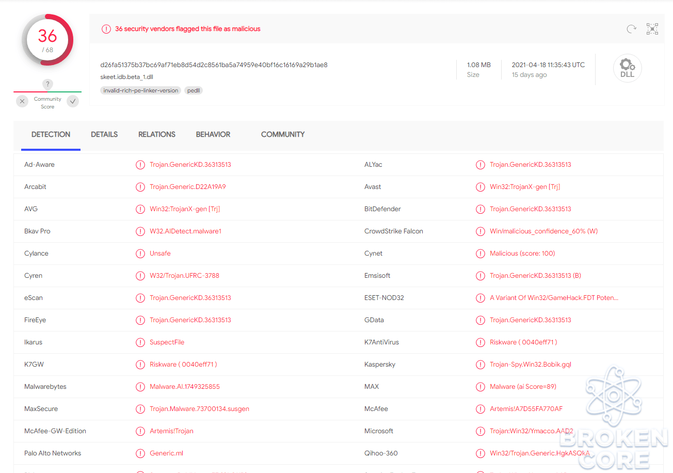
Task: Click the ESET-NOD32 GameHack.FDT result
Action: (554, 298)
